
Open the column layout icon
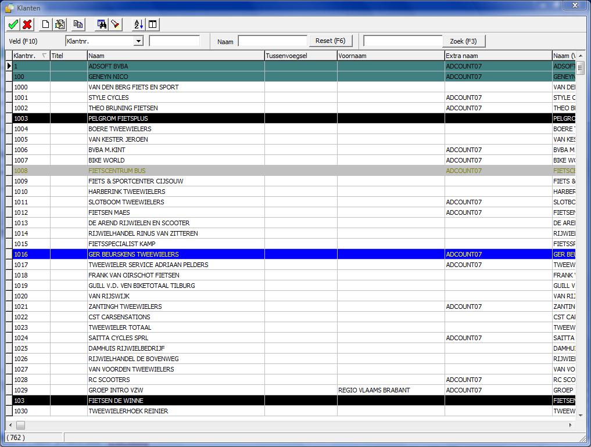click(153, 24)
